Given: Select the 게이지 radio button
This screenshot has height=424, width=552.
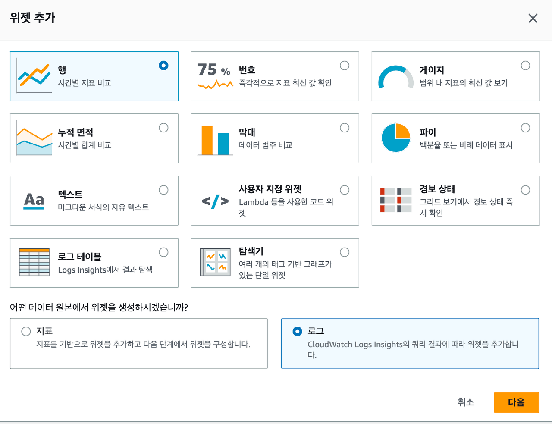Looking at the screenshot, I should coord(525,66).
